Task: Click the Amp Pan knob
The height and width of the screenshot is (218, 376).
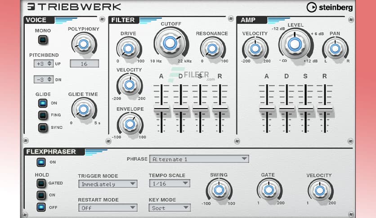Action: point(335,49)
